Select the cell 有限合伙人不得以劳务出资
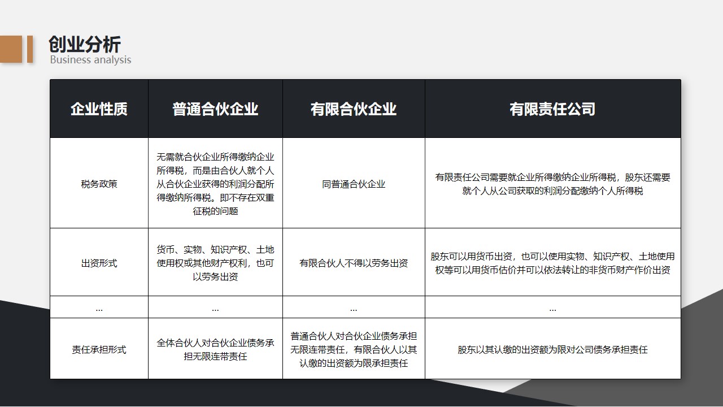The image size is (723, 407). [x=354, y=263]
